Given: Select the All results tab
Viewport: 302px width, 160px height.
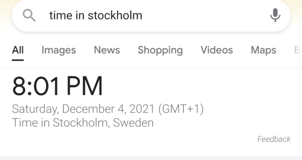Looking at the screenshot, I should click(x=18, y=50).
